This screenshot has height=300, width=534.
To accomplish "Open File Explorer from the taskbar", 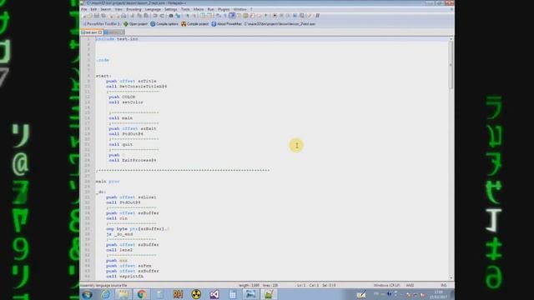I will pos(123,294).
